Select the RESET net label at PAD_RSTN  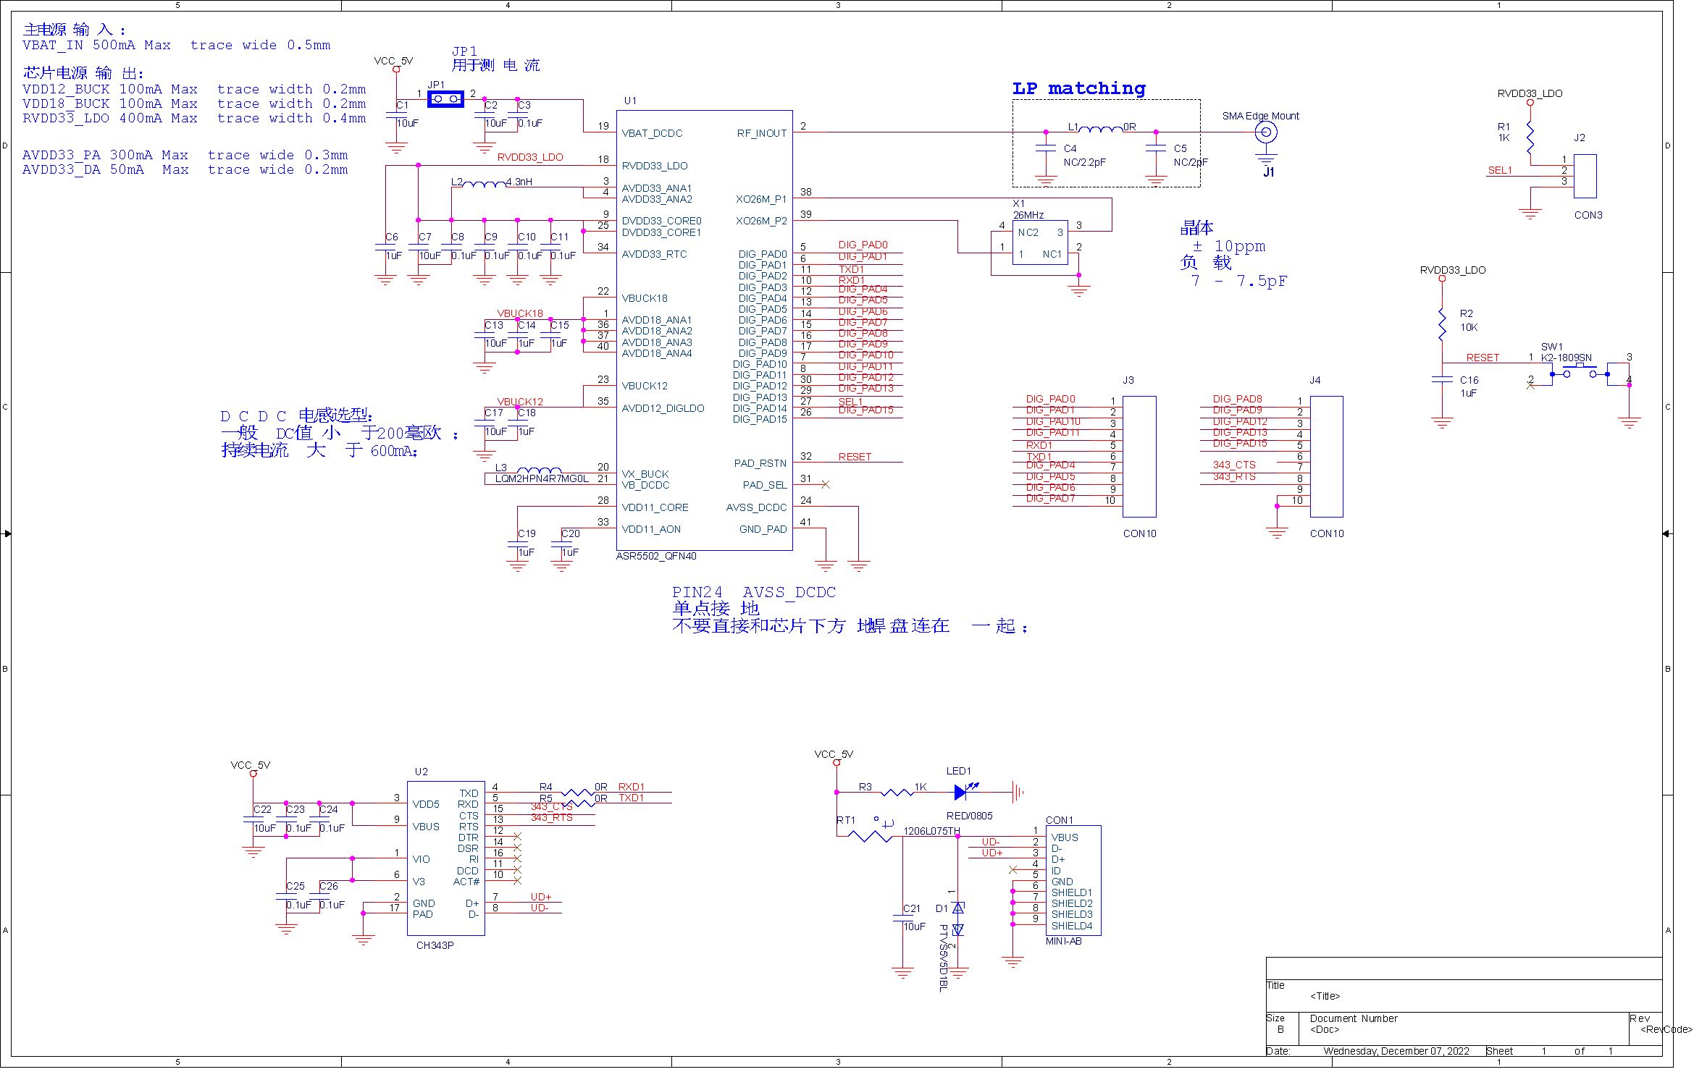click(x=855, y=457)
